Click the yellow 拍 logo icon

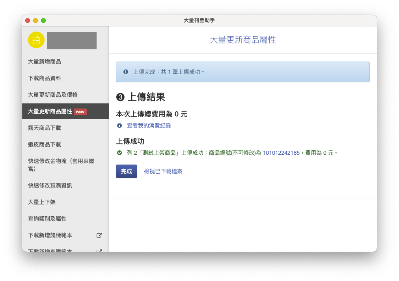(36, 40)
